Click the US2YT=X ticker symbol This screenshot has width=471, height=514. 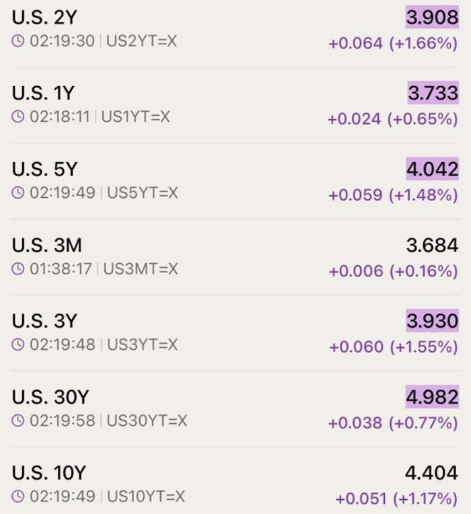point(141,41)
